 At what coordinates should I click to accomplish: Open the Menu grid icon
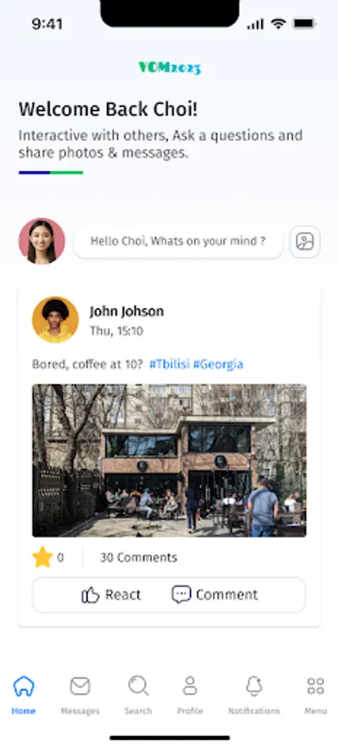[316, 686]
